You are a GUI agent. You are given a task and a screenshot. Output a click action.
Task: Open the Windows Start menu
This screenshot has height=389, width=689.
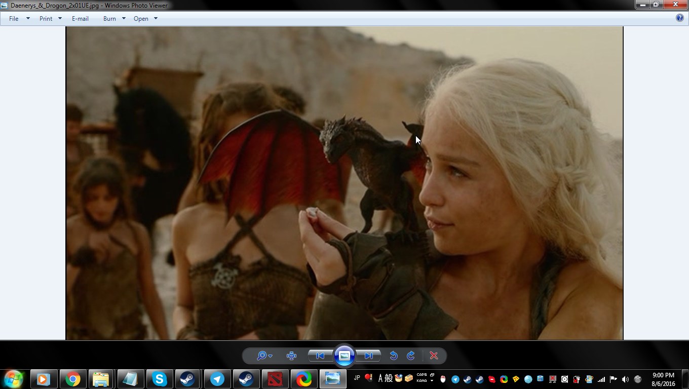pos(14,378)
